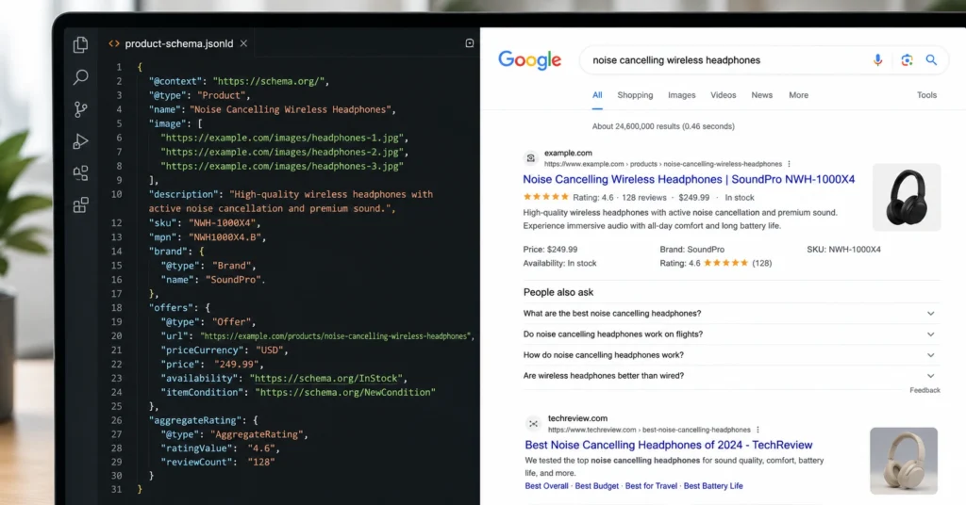Click the 'People also ask' heading
This screenshot has height=505, width=966.
click(558, 293)
